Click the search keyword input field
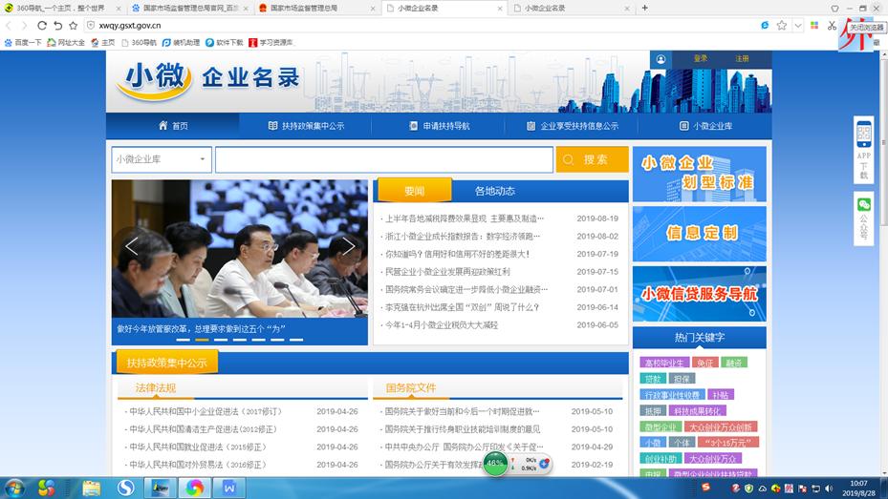This screenshot has height=499, width=888. pyautogui.click(x=384, y=159)
